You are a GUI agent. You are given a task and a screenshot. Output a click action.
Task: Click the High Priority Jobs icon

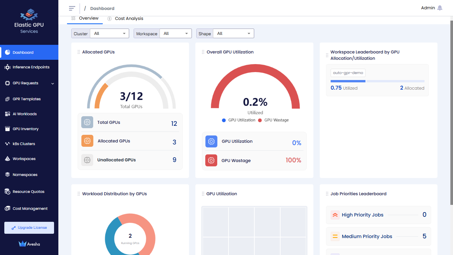click(335, 215)
